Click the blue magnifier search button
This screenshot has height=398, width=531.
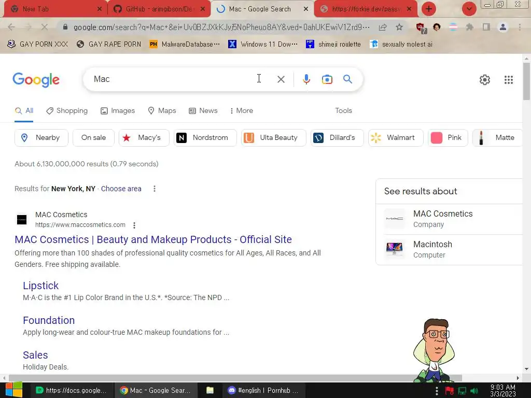[x=347, y=79]
